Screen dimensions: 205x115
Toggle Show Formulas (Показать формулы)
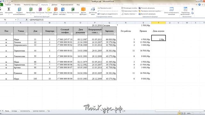[x=146, y=8]
